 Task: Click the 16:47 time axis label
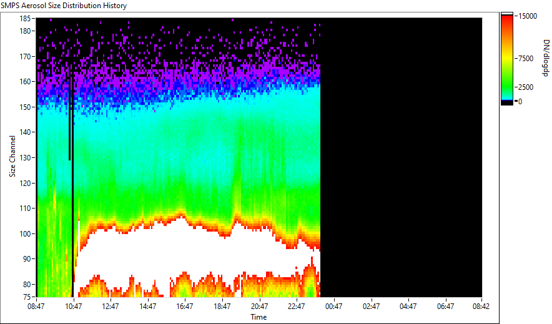(184, 307)
